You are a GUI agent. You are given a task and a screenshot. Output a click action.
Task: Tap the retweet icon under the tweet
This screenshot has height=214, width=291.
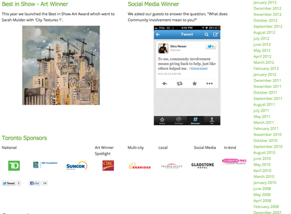(x=179, y=84)
